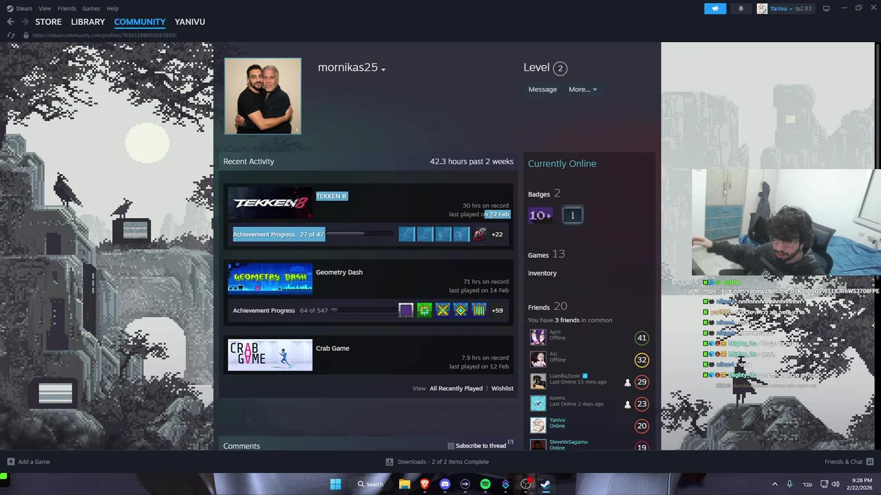Image resolution: width=881 pixels, height=495 pixels.
Task: Open the Friends 20 link
Action: click(x=548, y=307)
